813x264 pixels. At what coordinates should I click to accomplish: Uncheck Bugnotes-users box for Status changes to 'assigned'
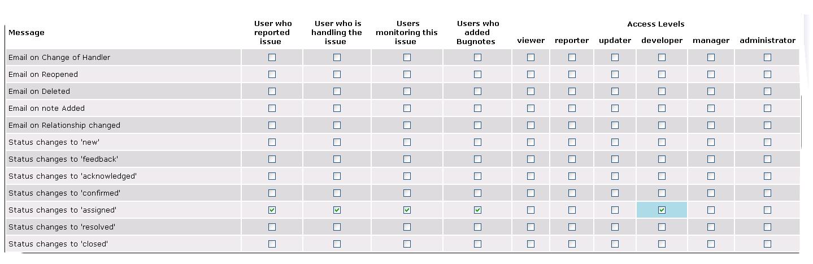pyautogui.click(x=477, y=210)
